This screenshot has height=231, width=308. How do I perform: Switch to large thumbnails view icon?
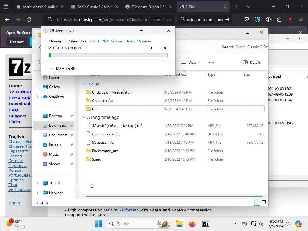[x=264, y=202]
